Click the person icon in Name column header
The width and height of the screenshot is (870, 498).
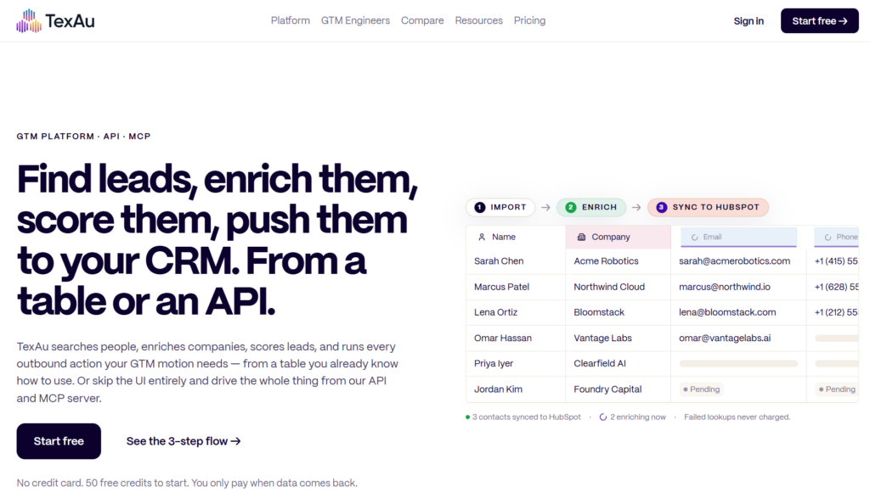(482, 237)
